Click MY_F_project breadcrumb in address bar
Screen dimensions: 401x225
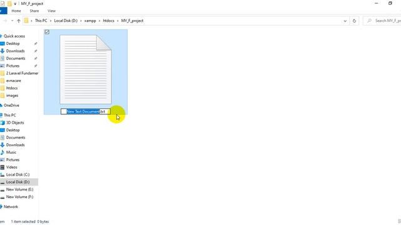[x=132, y=21]
